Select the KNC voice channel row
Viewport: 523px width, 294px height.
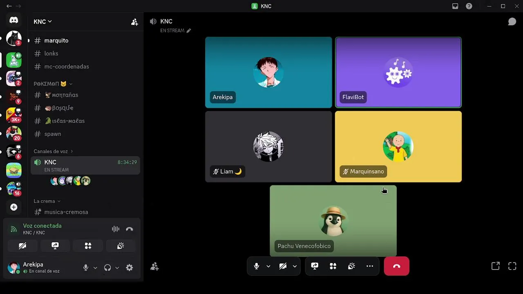[x=85, y=166]
